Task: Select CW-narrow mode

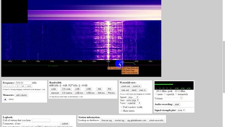Action: coord(67,93)
